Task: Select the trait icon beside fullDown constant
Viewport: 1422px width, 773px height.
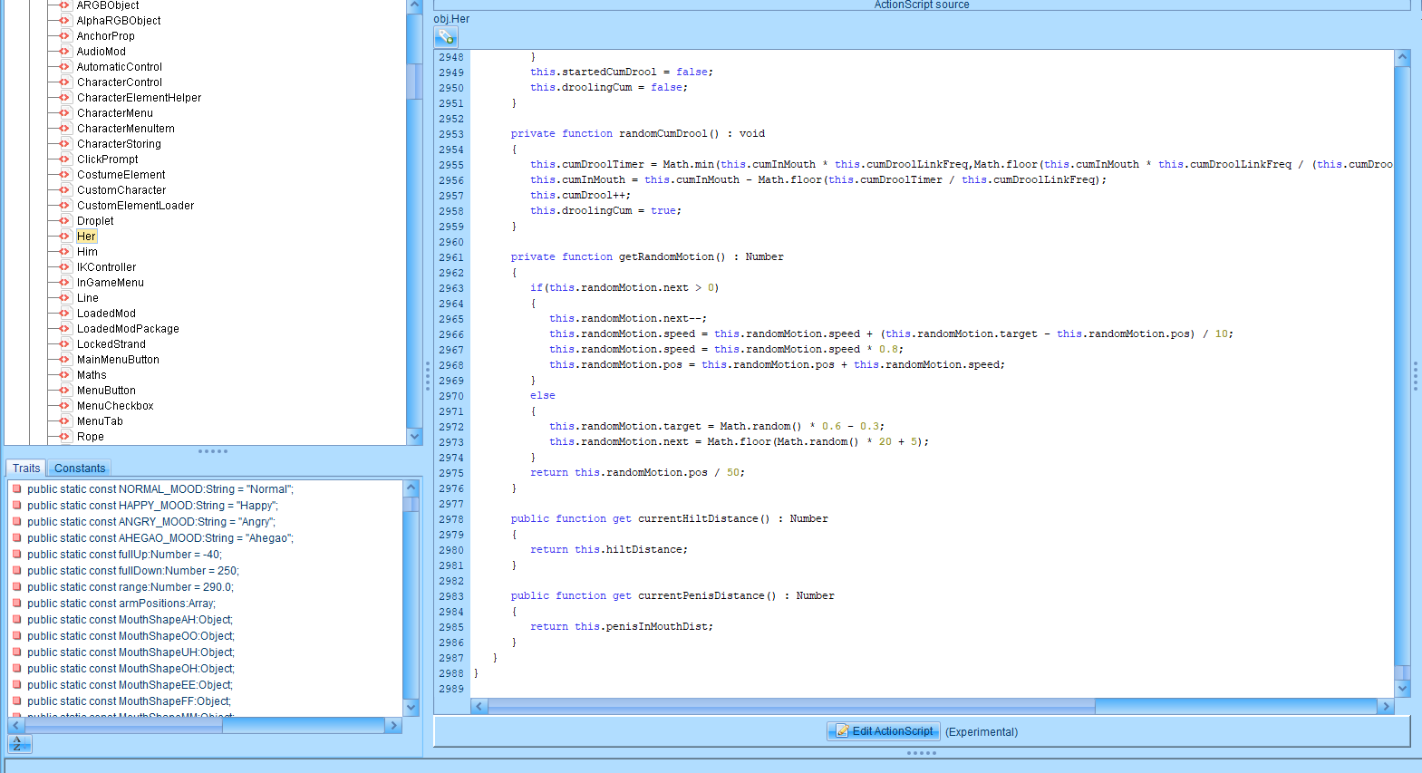Action: pos(17,571)
